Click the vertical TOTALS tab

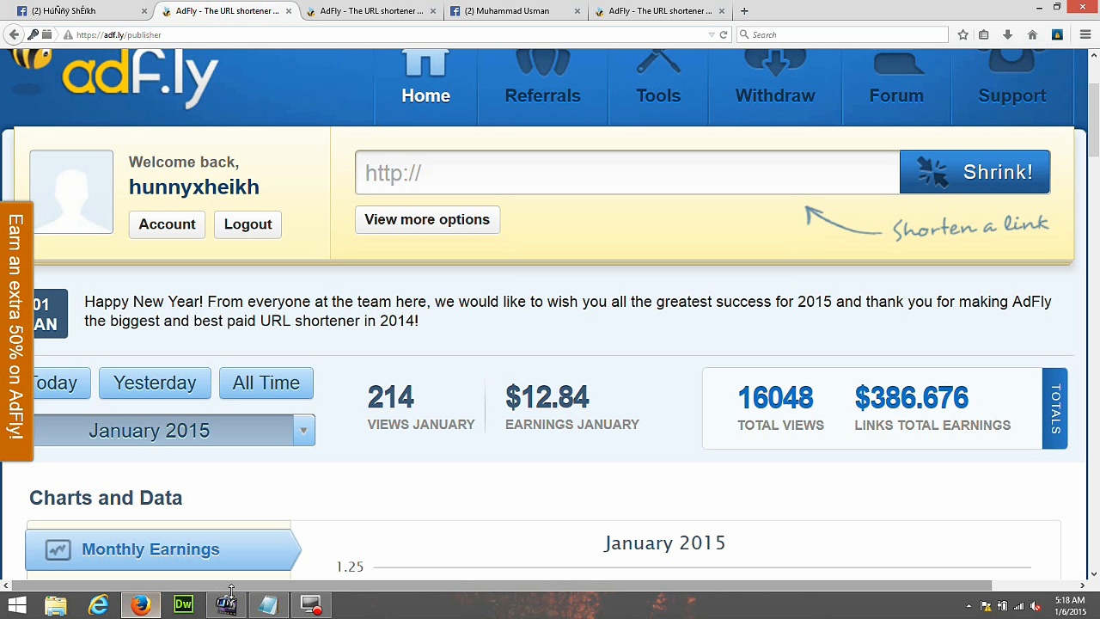tap(1055, 408)
